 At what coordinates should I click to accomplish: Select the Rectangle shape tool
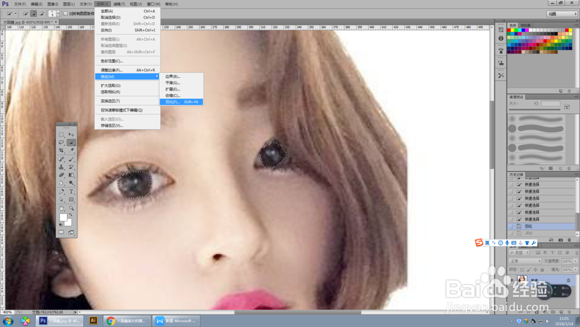(71, 200)
